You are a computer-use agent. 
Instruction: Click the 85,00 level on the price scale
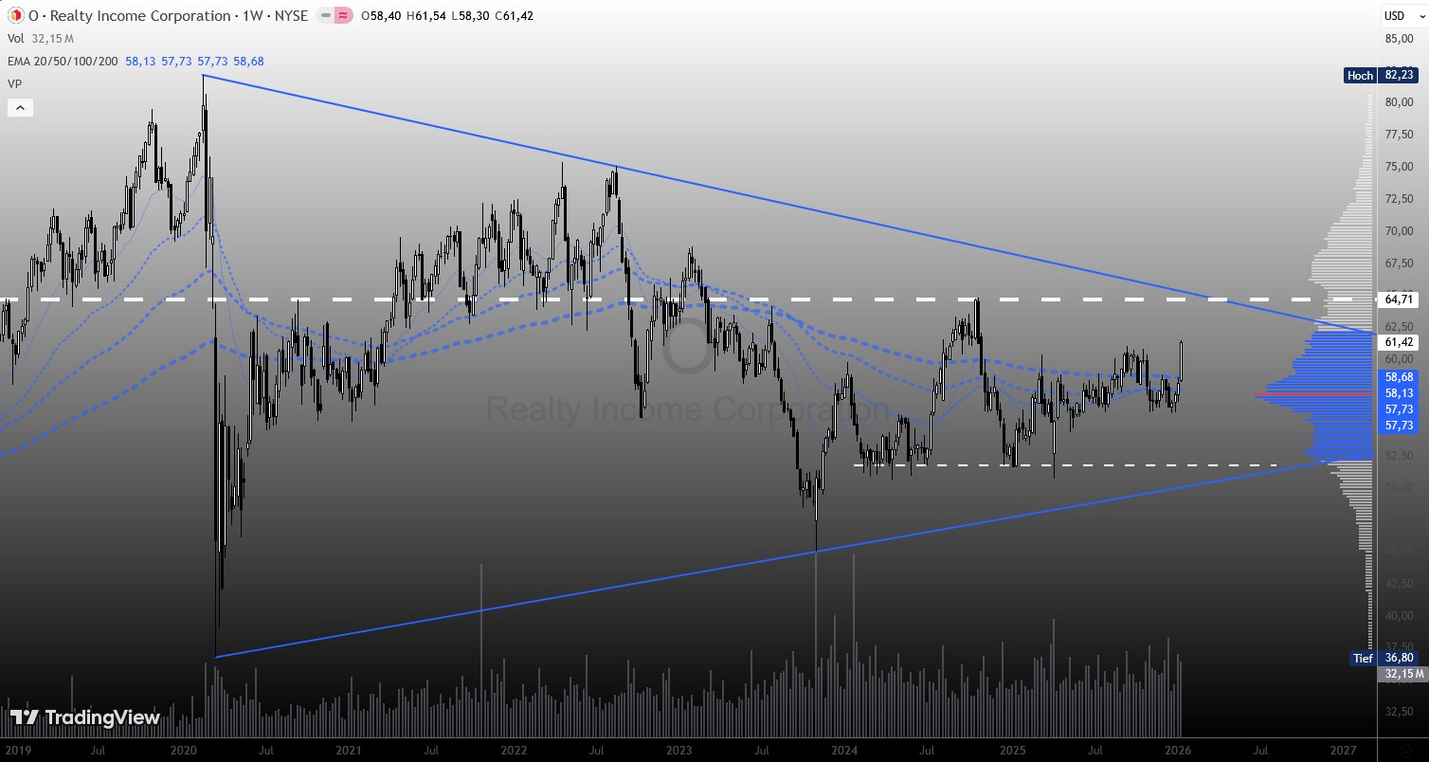1399,39
